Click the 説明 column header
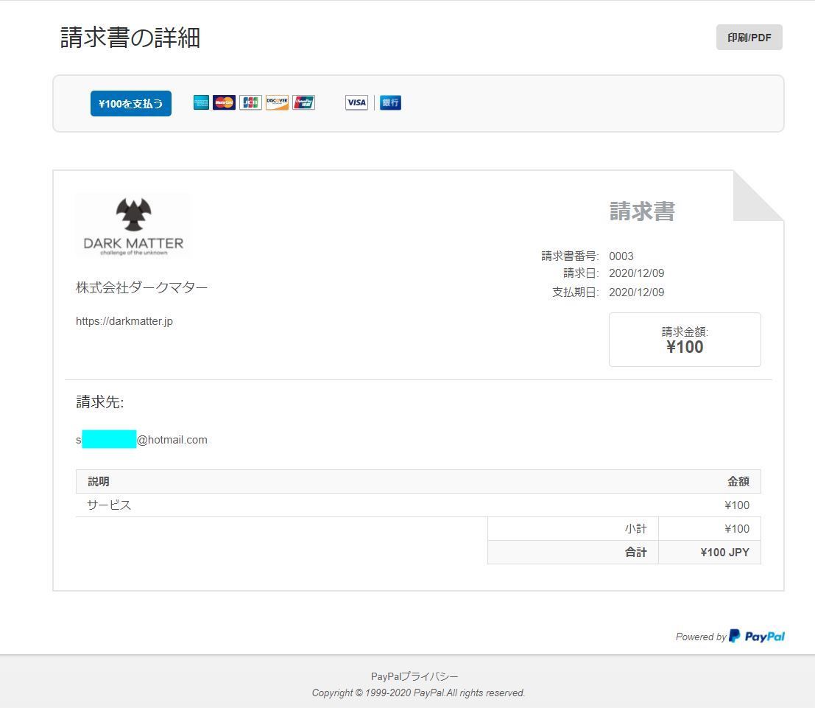The height and width of the screenshot is (708, 815). click(99, 482)
